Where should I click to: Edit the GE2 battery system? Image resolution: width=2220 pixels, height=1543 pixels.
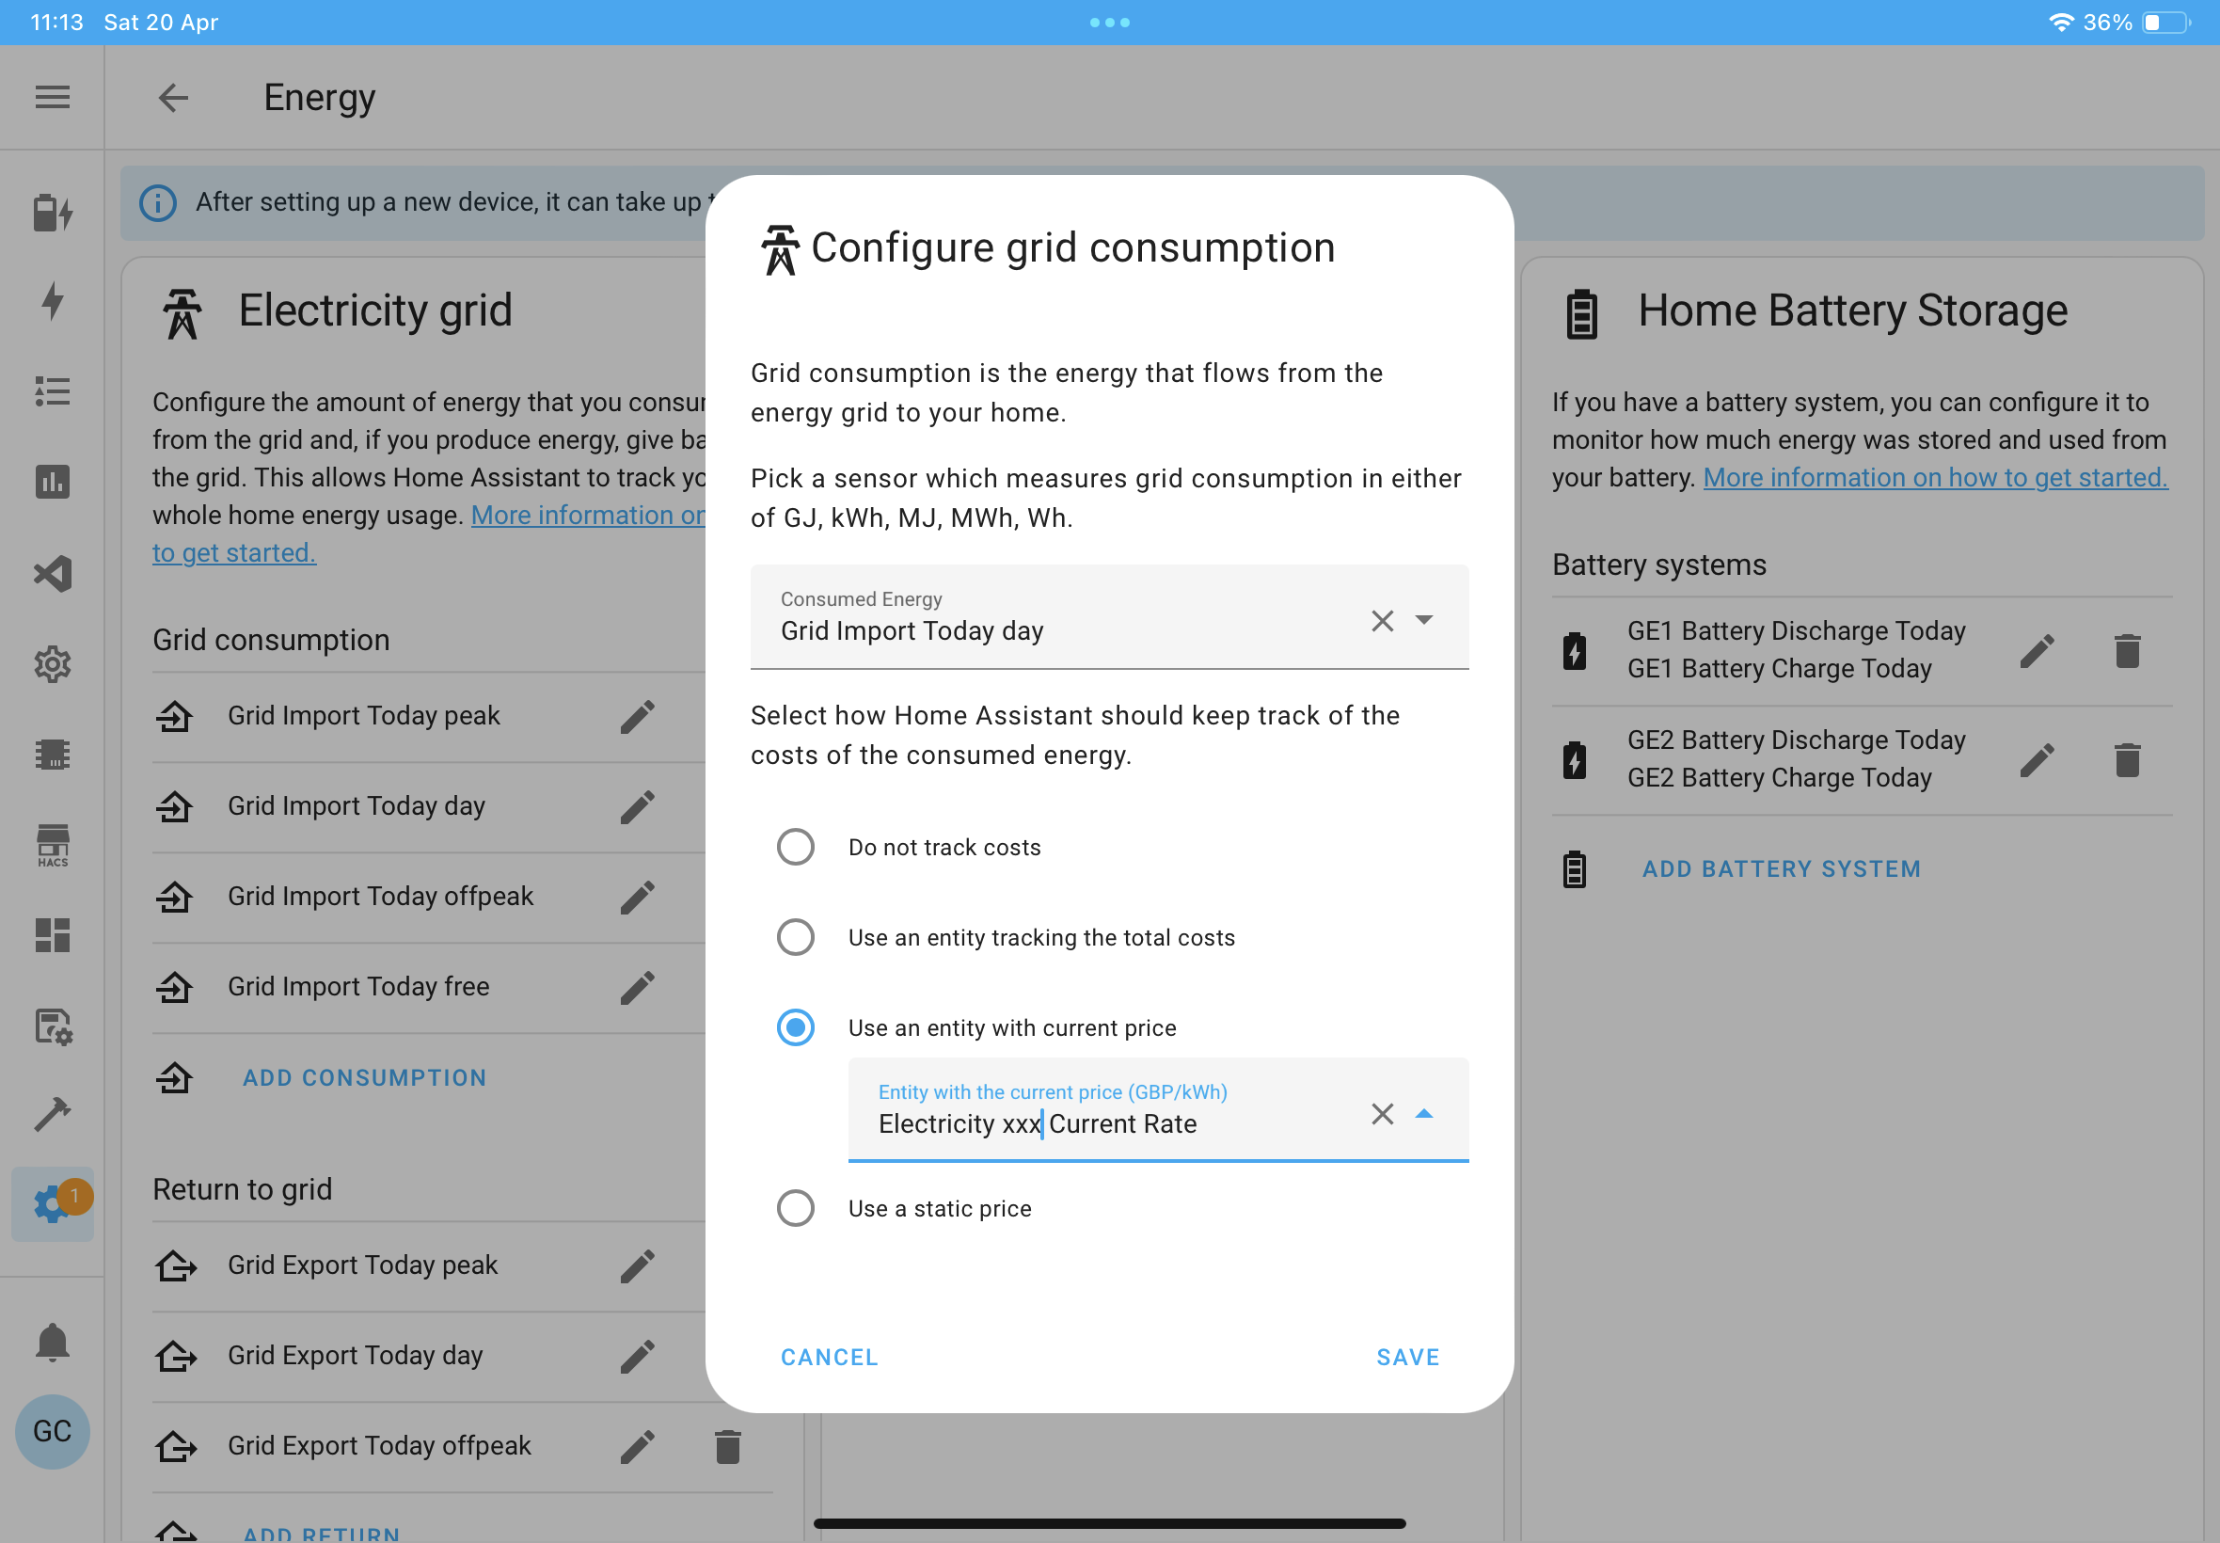[x=2037, y=761]
